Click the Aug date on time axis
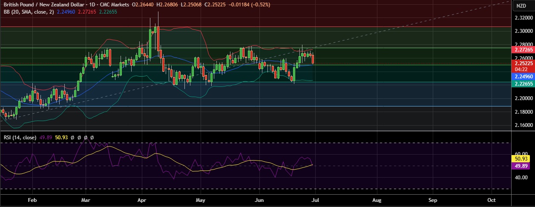Image resolution: width=535 pixels, height=207 pixels. pos(377,199)
